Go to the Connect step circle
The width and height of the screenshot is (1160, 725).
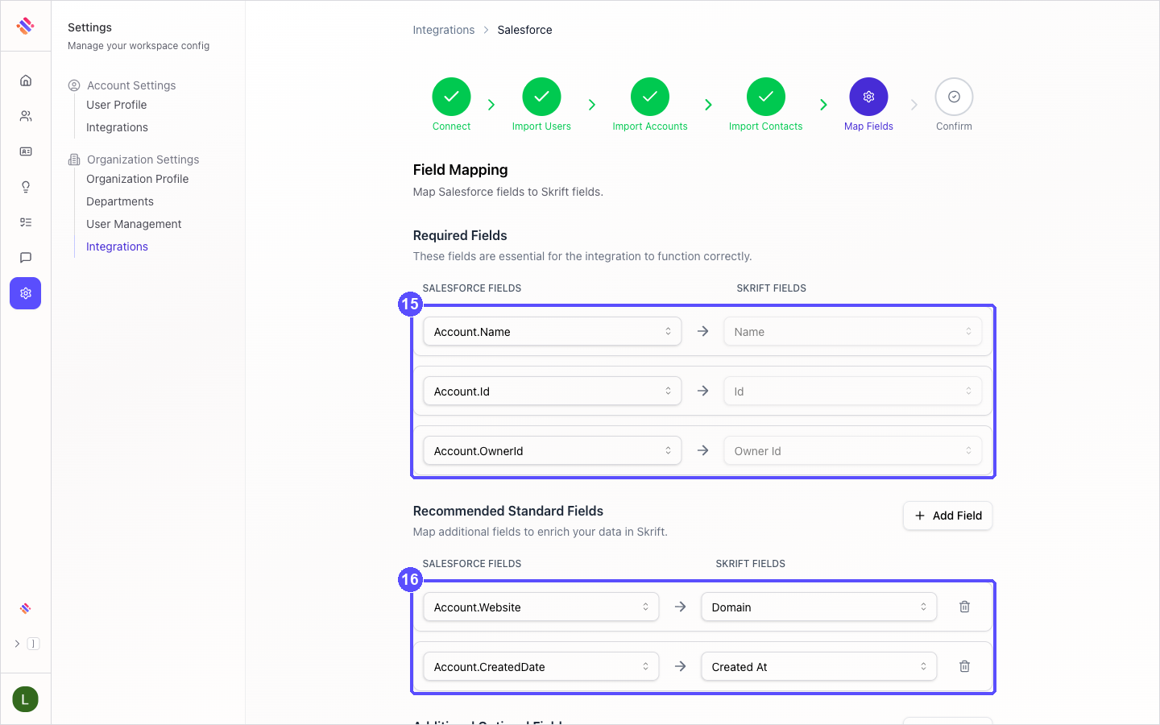tap(451, 97)
